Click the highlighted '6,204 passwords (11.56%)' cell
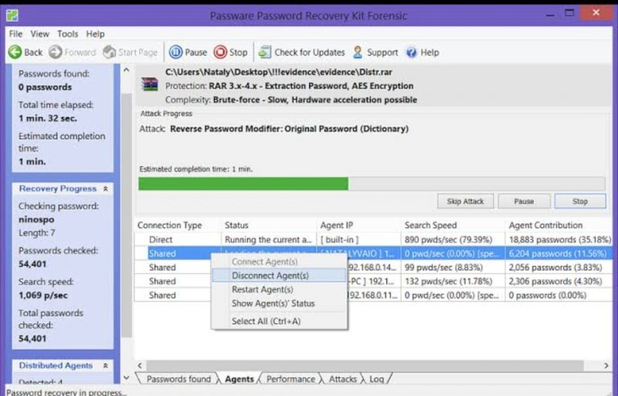618x396 pixels. point(557,253)
